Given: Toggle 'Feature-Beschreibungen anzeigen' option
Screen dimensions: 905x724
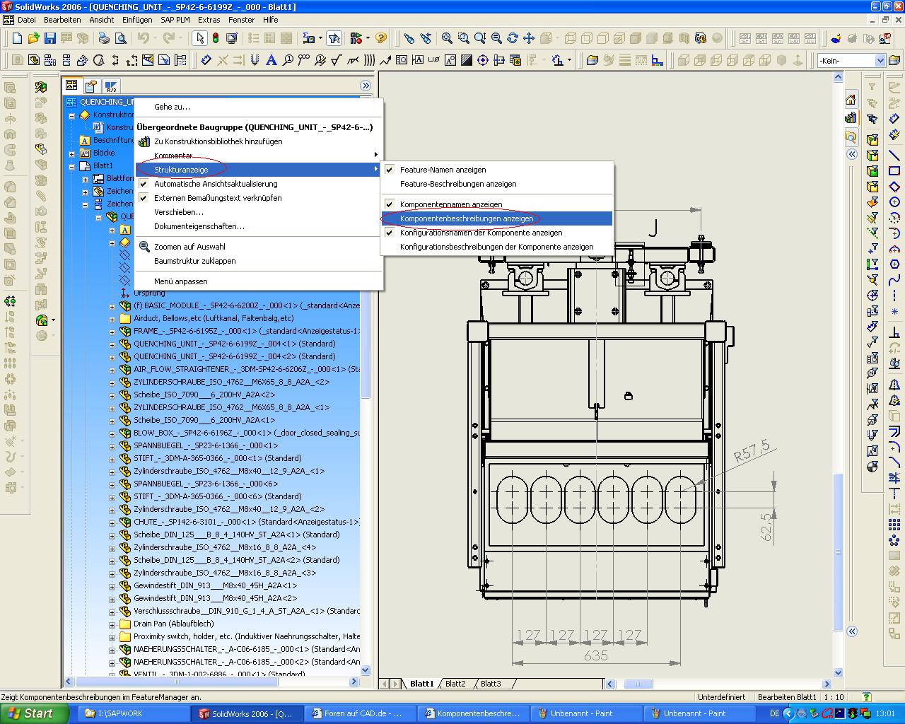Looking at the screenshot, I should [498, 184].
